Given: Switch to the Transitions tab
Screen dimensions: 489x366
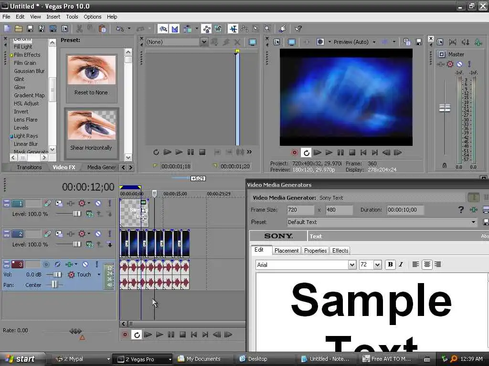Looking at the screenshot, I should [x=29, y=167].
